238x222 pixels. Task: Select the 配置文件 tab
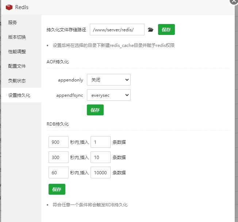pyautogui.click(x=21, y=66)
